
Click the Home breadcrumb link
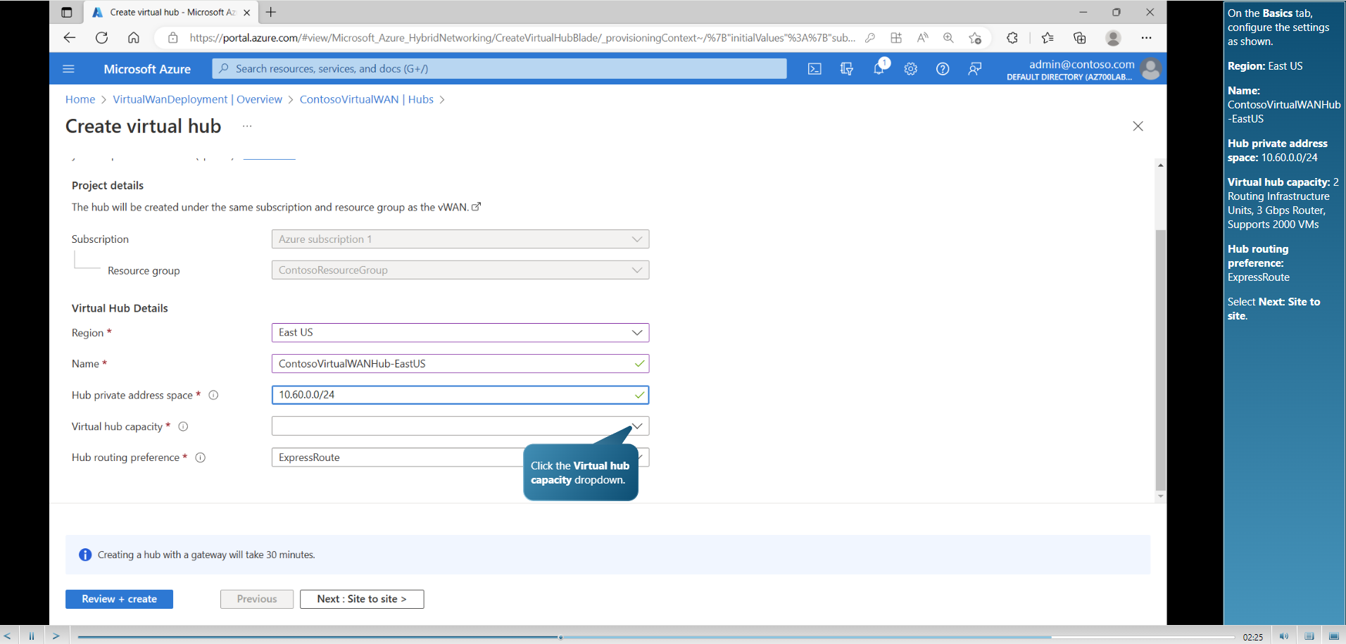click(x=80, y=99)
